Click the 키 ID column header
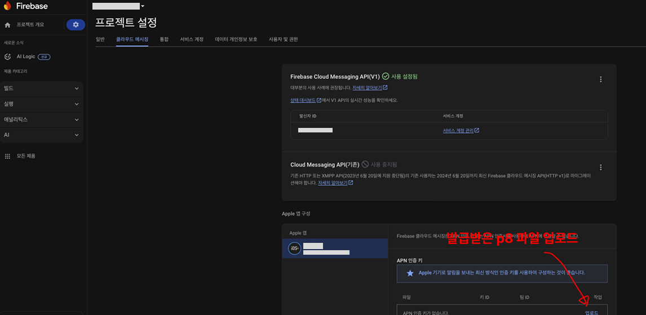 click(485, 298)
